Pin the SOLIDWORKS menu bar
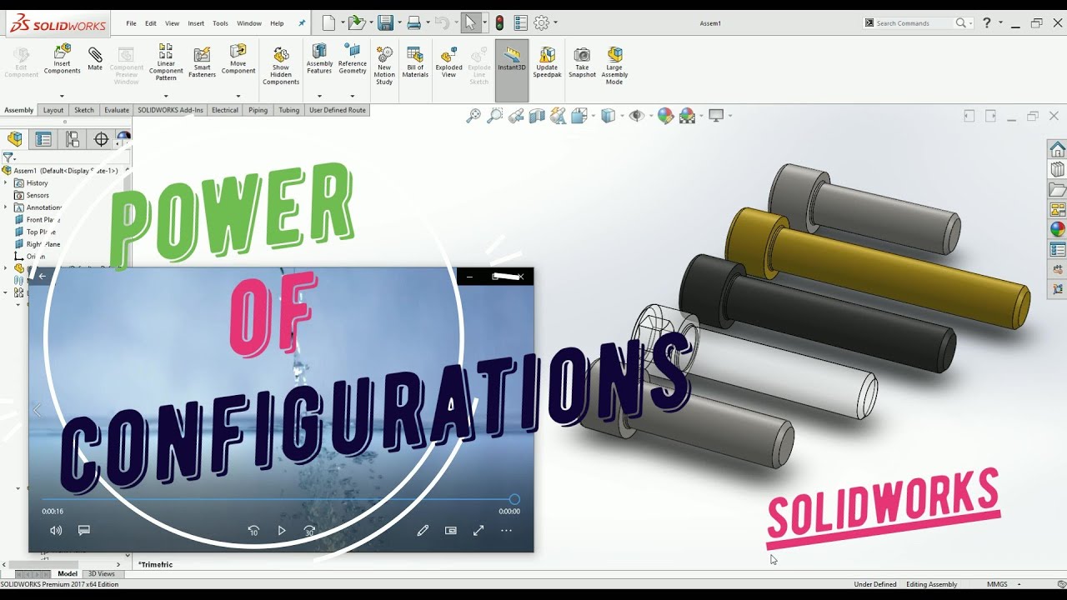The height and width of the screenshot is (600, 1067). (302, 23)
